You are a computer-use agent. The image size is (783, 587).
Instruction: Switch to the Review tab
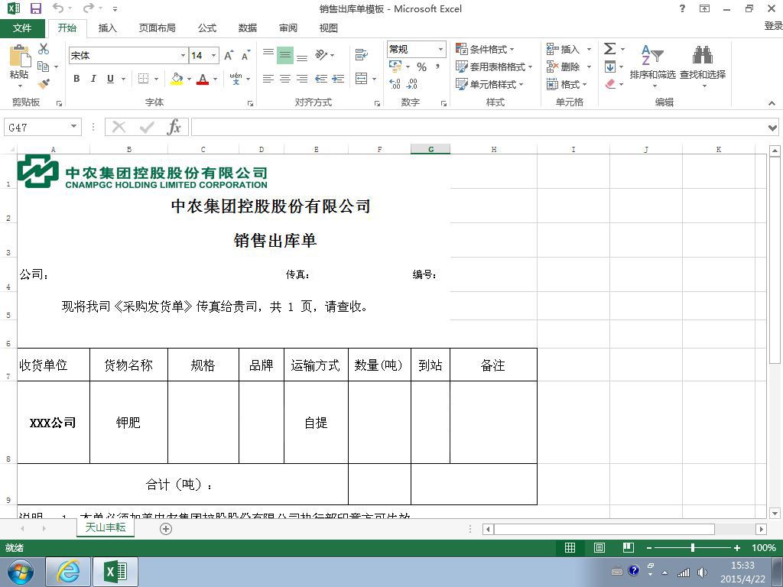pos(288,28)
